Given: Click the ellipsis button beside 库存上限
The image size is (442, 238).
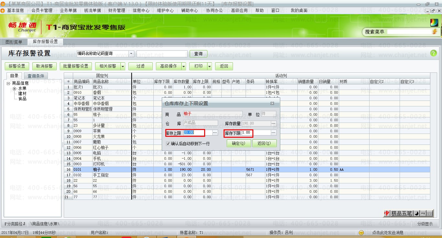Looking at the screenshot, I should click(x=215, y=133).
